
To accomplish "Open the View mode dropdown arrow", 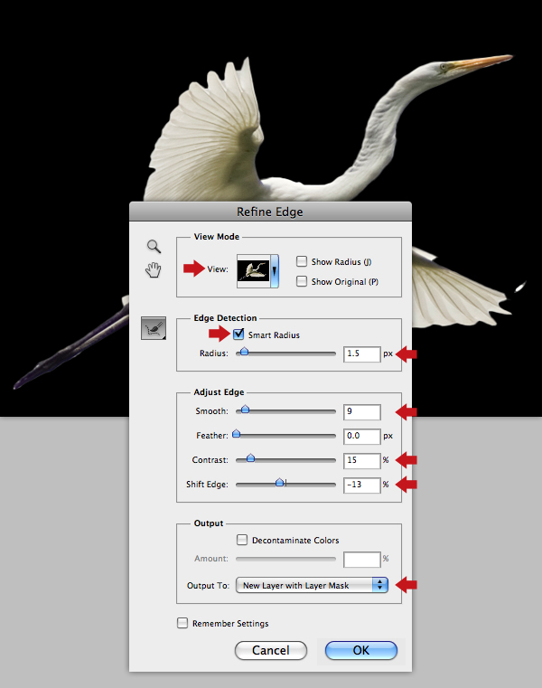I will click(x=275, y=271).
